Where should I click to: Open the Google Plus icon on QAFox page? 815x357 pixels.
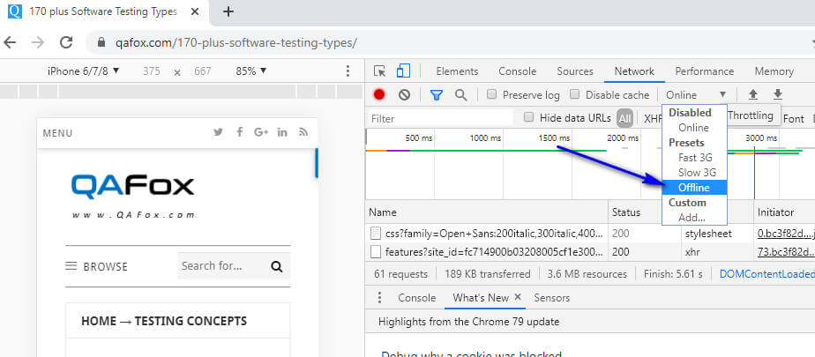261,132
